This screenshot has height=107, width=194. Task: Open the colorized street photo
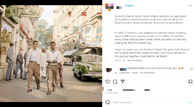51,53
